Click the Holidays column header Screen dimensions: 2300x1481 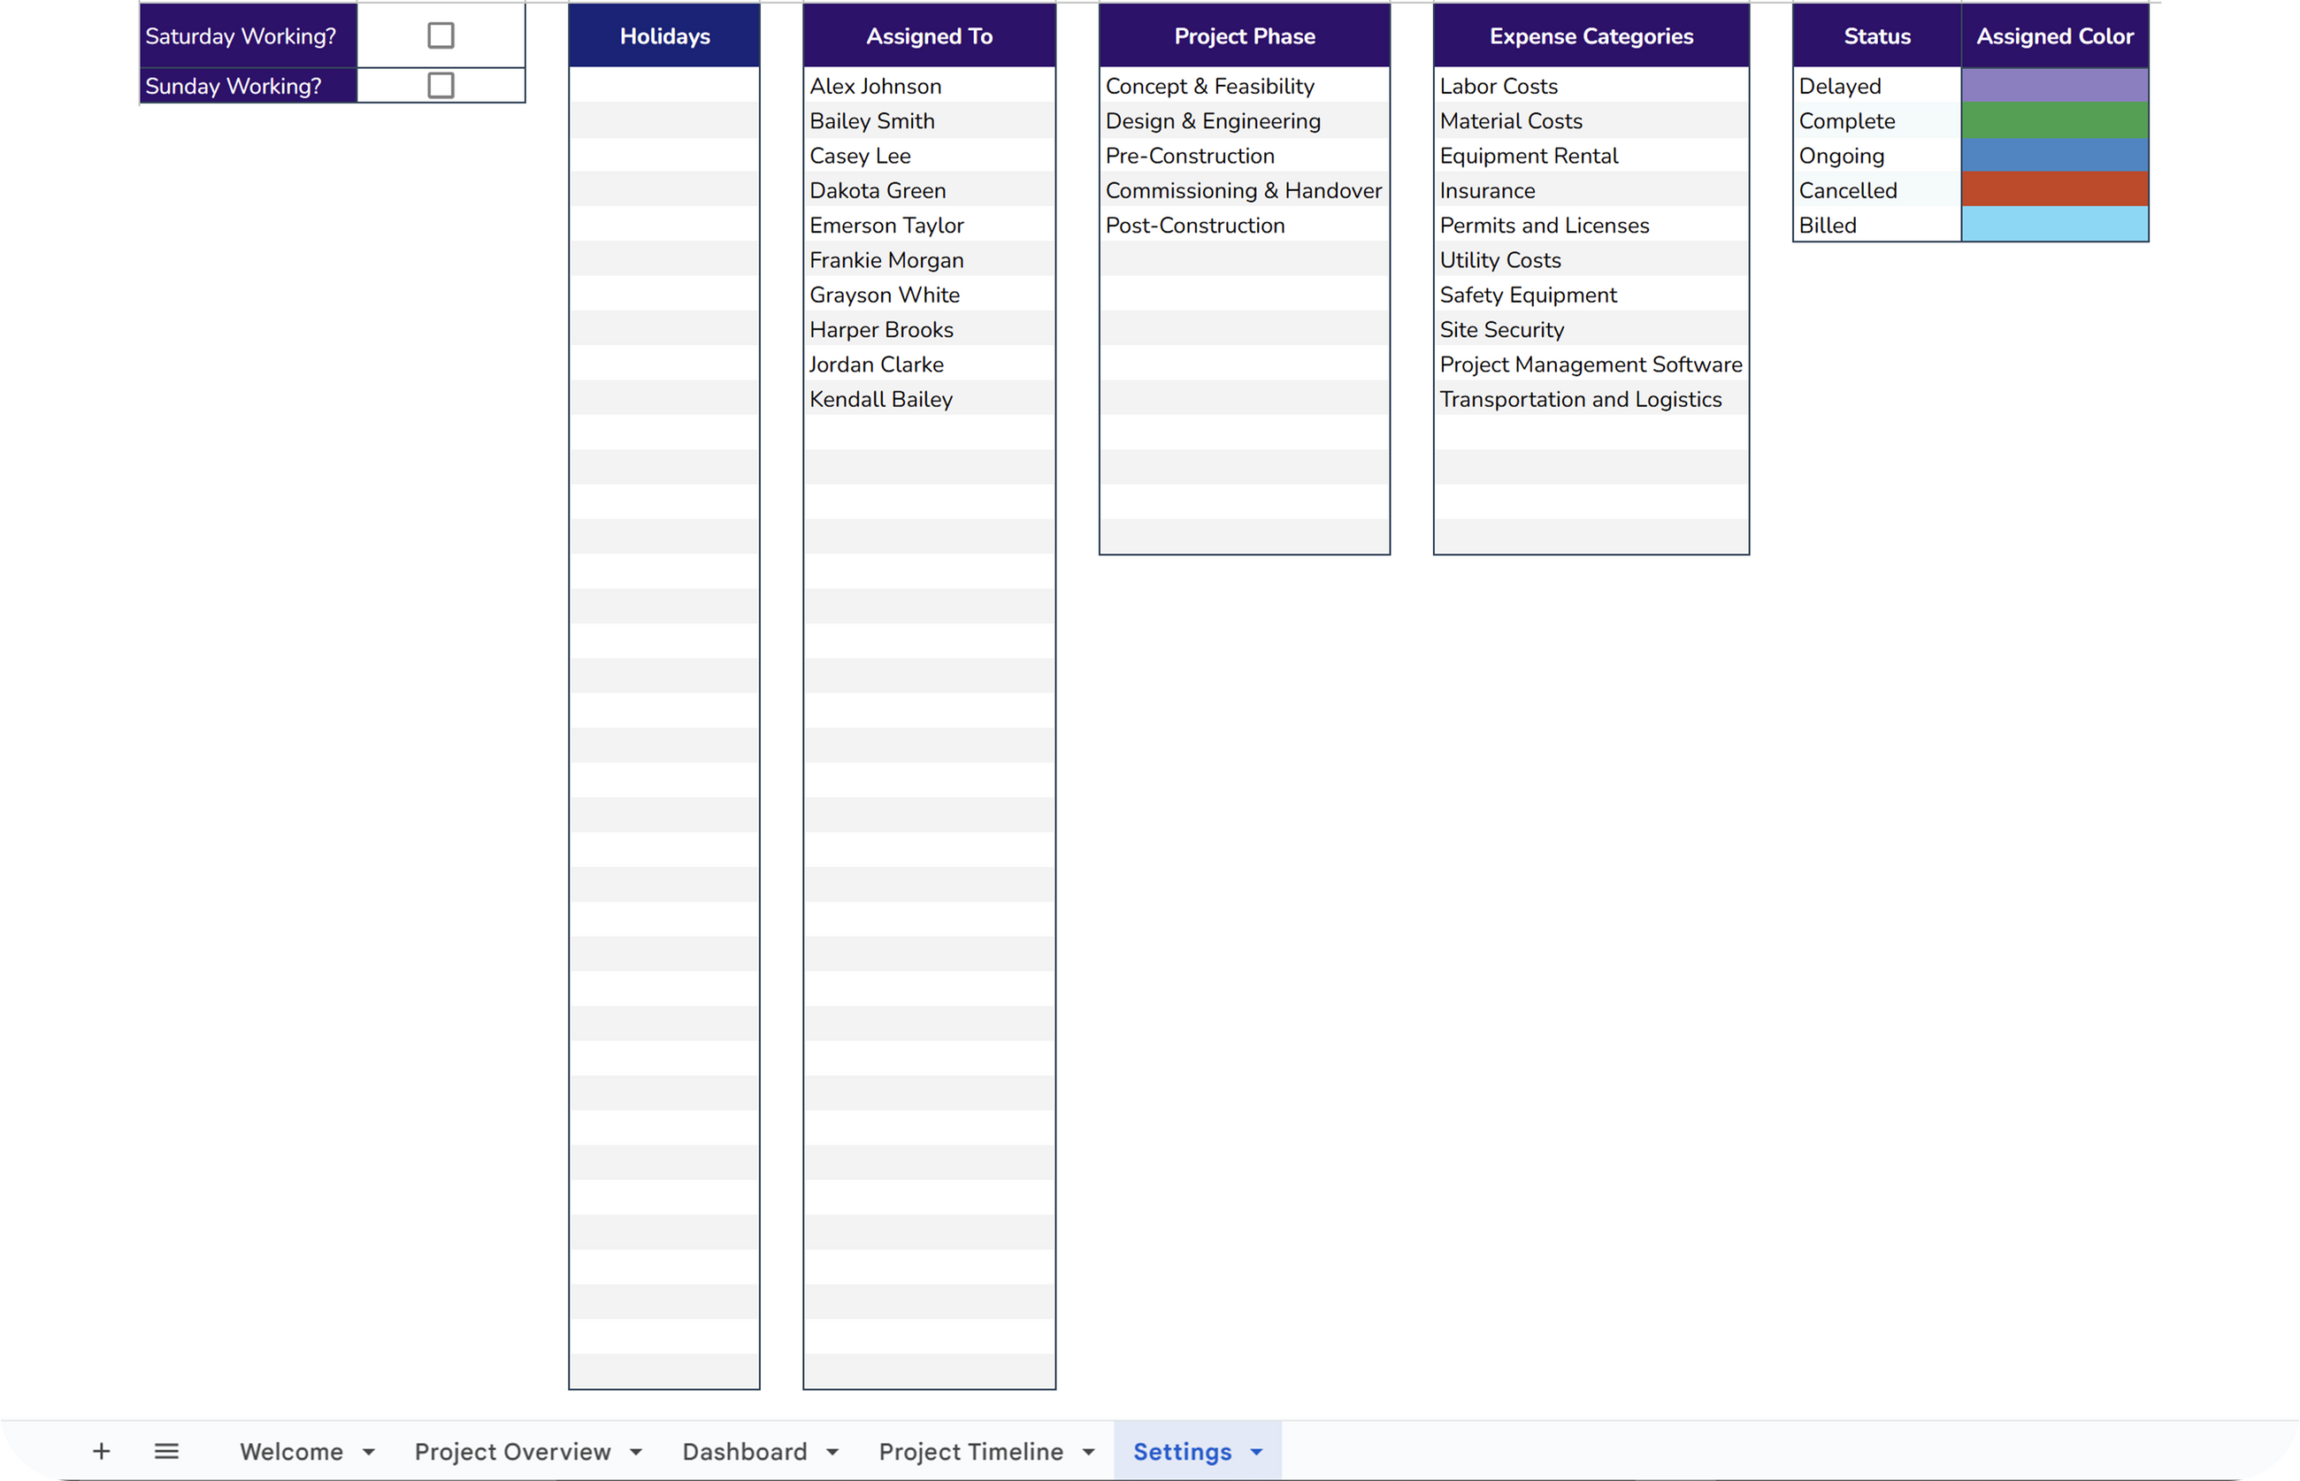tap(664, 35)
